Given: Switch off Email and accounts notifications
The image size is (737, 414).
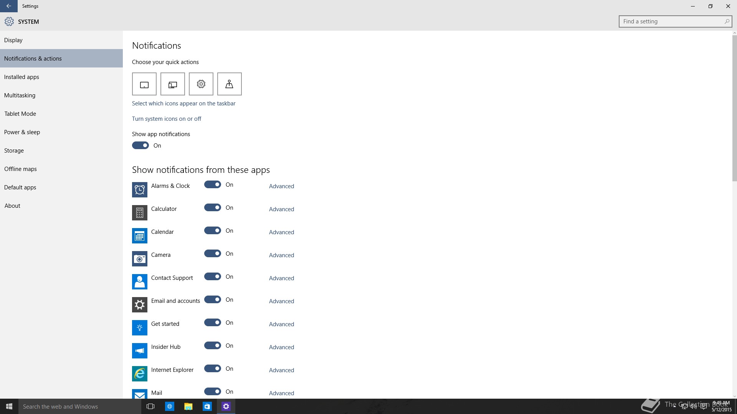Looking at the screenshot, I should coord(213,299).
